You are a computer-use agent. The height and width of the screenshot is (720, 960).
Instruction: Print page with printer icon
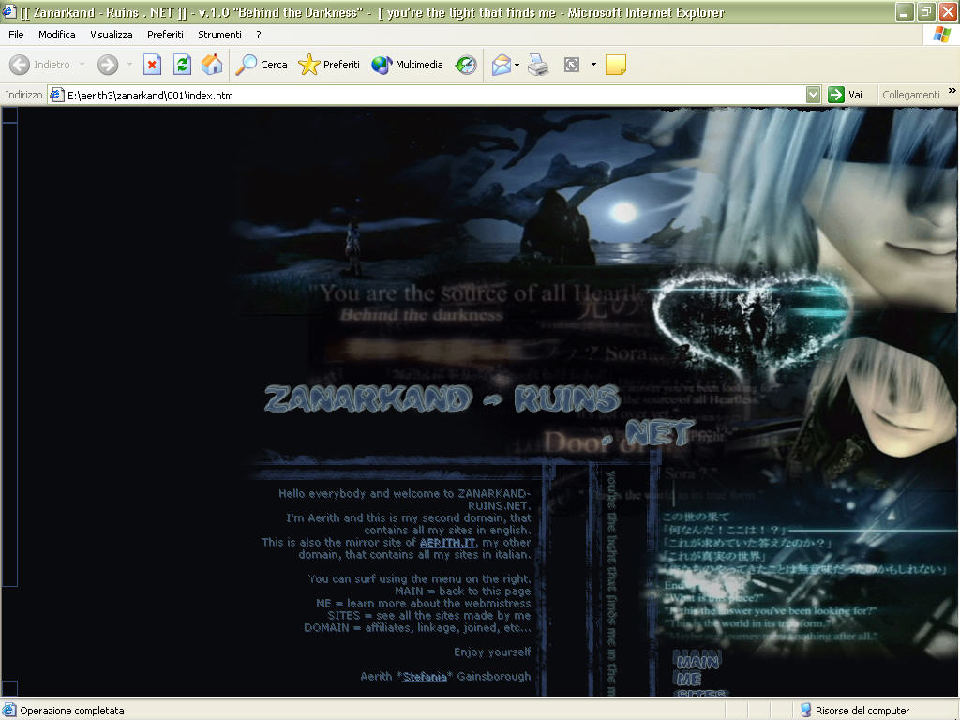click(538, 65)
